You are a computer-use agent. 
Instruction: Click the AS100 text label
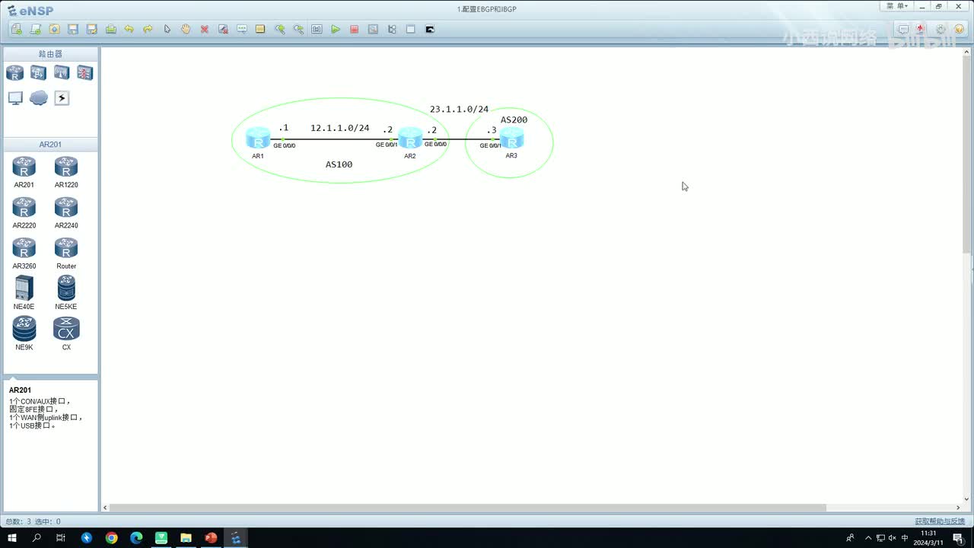[x=339, y=164]
